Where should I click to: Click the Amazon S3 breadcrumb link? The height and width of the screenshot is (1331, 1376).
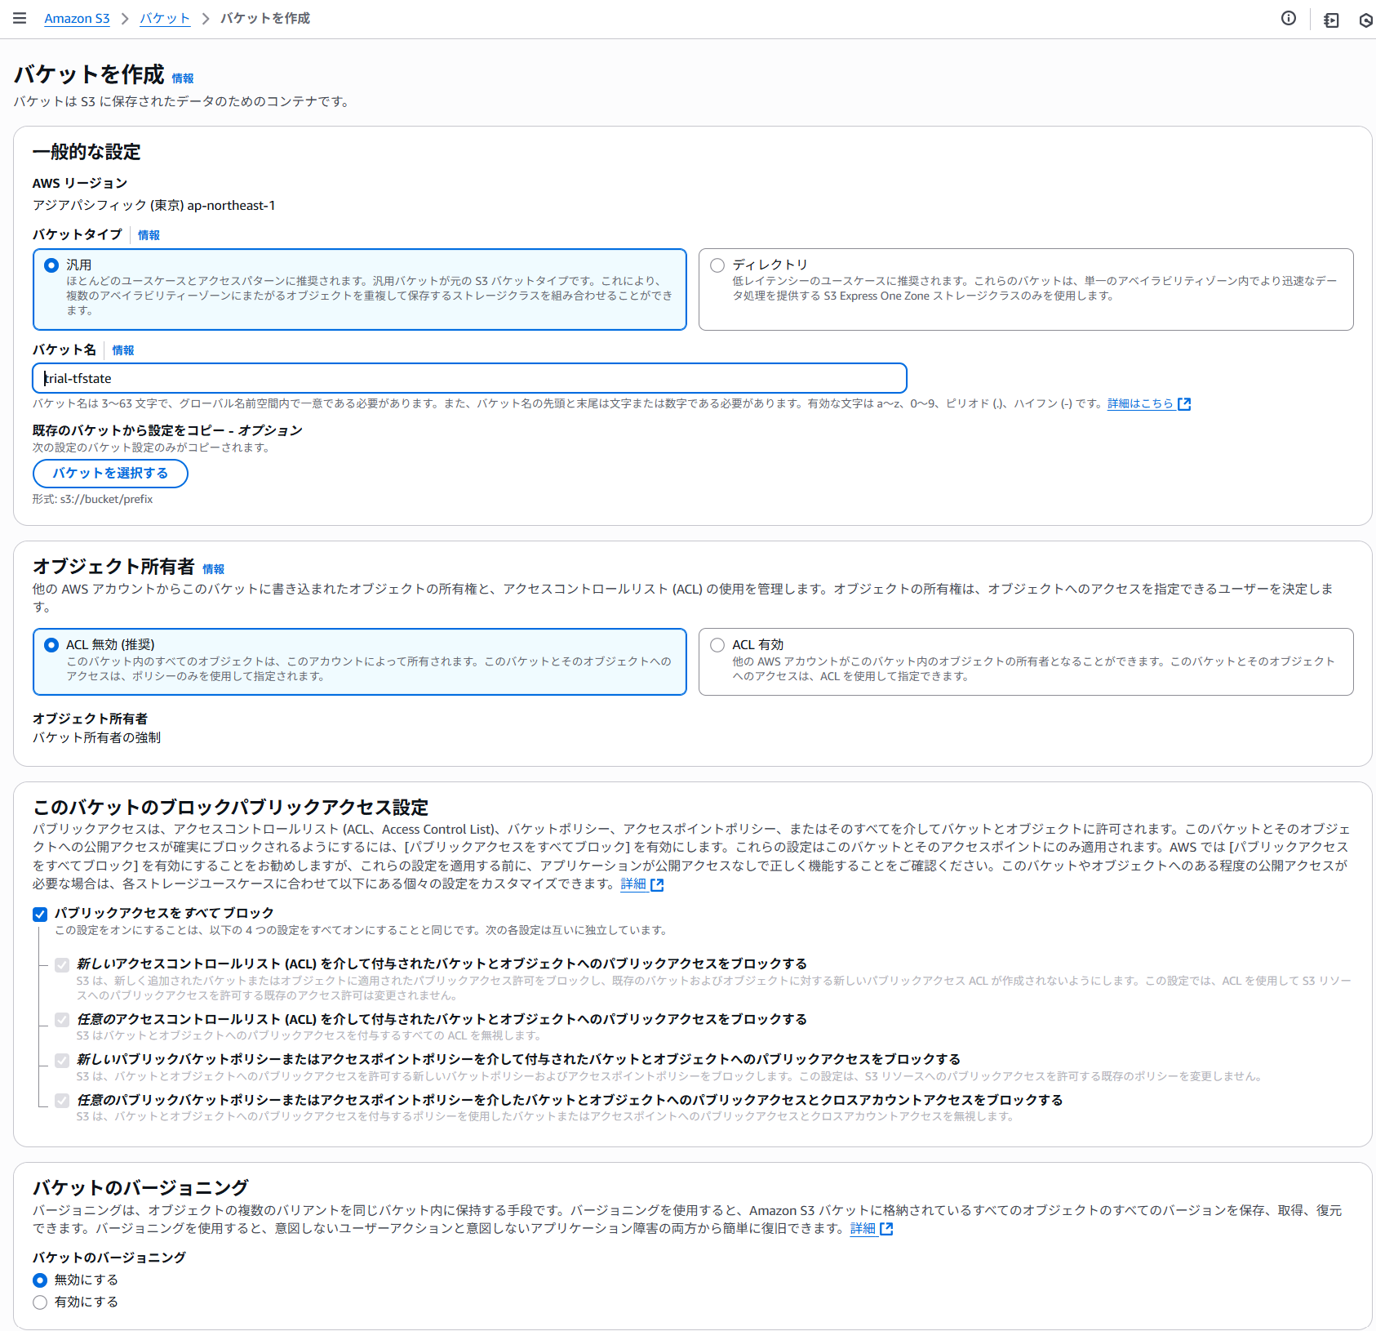coord(77,19)
